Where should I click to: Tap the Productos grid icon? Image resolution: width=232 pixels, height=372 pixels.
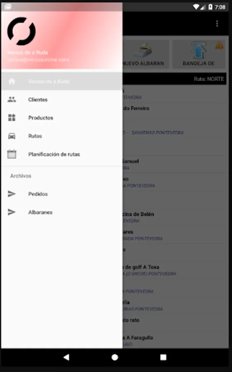[12, 117]
